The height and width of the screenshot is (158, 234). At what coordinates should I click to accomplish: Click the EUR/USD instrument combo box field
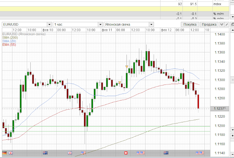click(x=27, y=24)
